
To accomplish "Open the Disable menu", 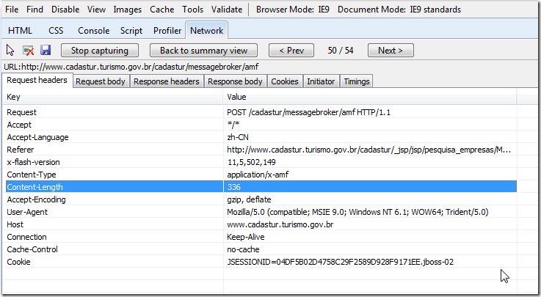I will 65,10.
